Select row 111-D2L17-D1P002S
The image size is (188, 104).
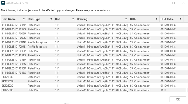tap(93, 38)
